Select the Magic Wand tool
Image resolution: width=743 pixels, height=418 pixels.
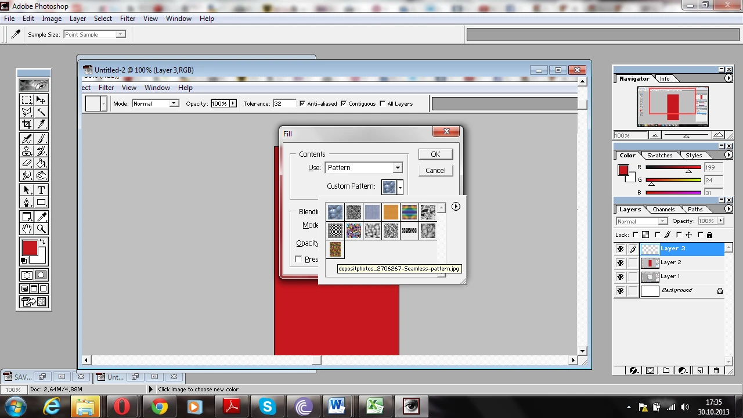41,112
